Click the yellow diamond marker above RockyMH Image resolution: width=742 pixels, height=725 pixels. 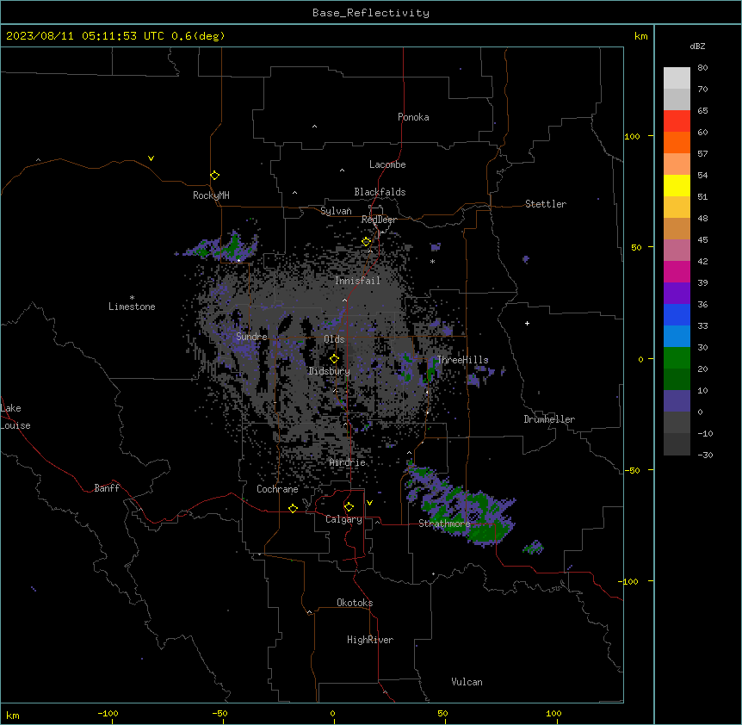pyautogui.click(x=214, y=175)
